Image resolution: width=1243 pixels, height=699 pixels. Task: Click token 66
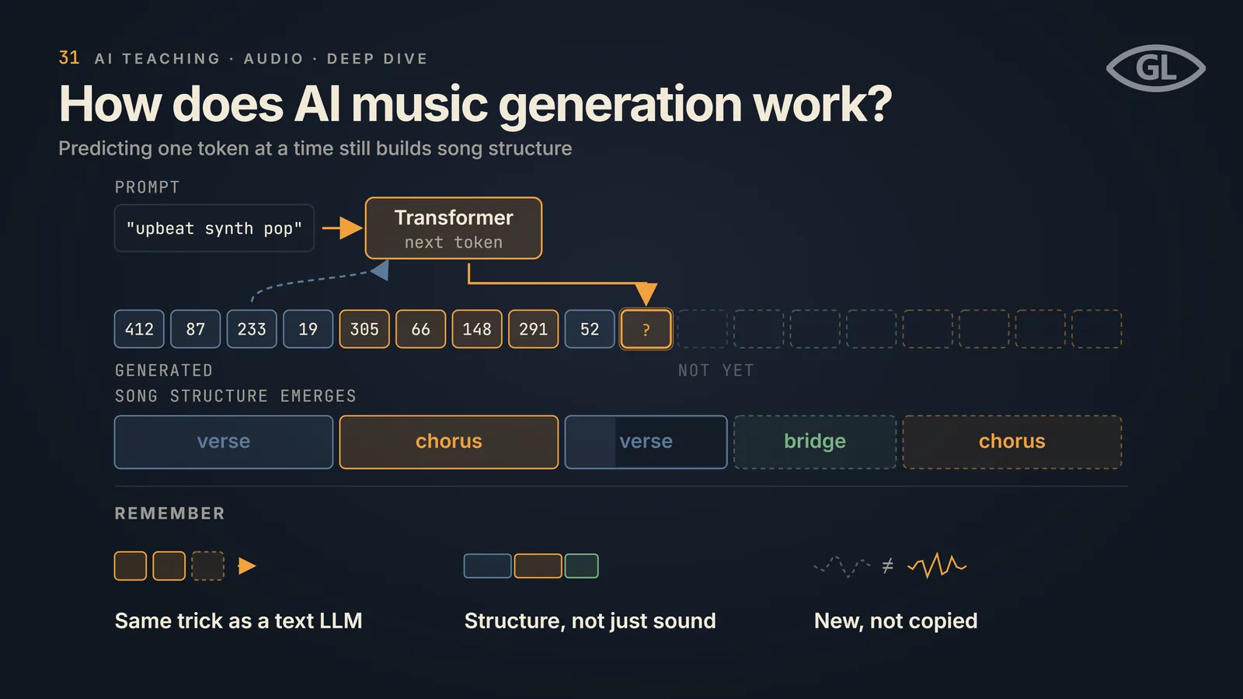point(421,329)
